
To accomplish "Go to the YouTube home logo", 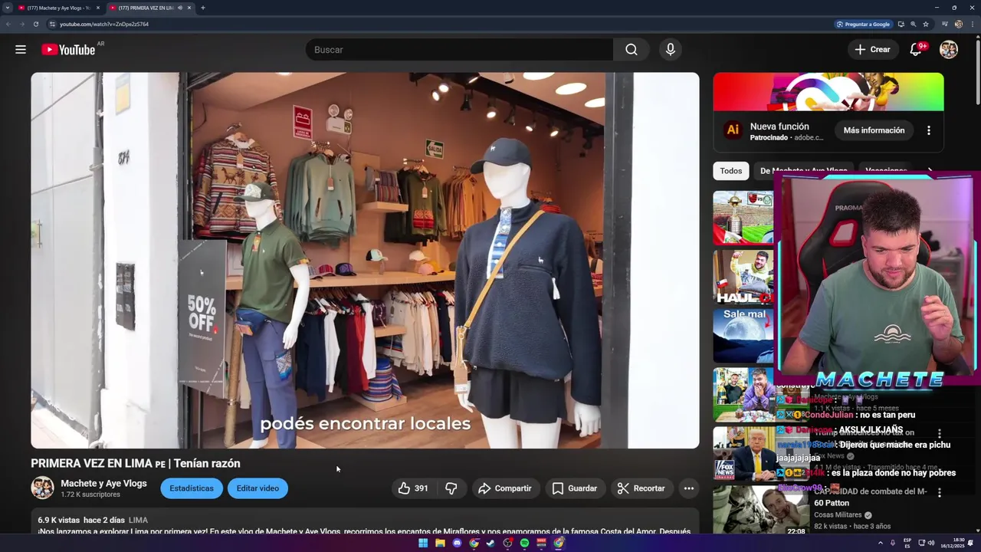I will [x=68, y=50].
